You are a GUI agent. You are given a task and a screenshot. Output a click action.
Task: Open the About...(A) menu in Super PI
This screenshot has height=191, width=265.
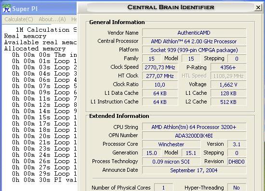[x=52, y=19]
